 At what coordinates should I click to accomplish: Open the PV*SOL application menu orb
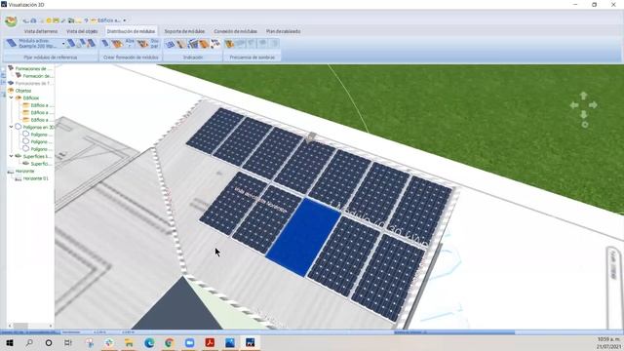[11, 21]
